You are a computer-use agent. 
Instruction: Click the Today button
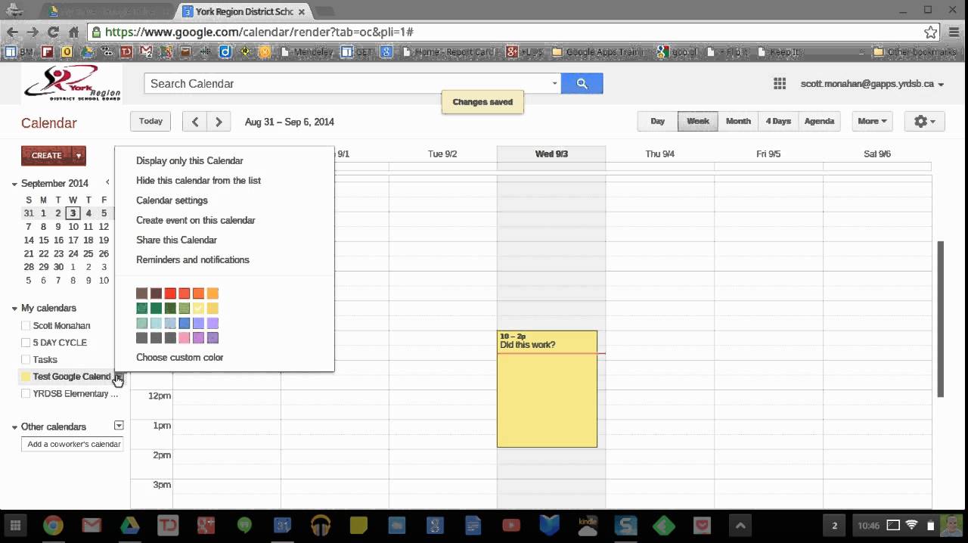(x=150, y=121)
